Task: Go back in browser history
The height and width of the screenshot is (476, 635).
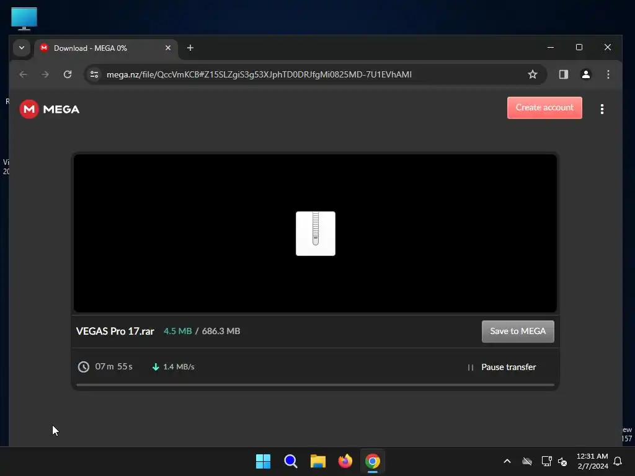Action: pos(23,74)
